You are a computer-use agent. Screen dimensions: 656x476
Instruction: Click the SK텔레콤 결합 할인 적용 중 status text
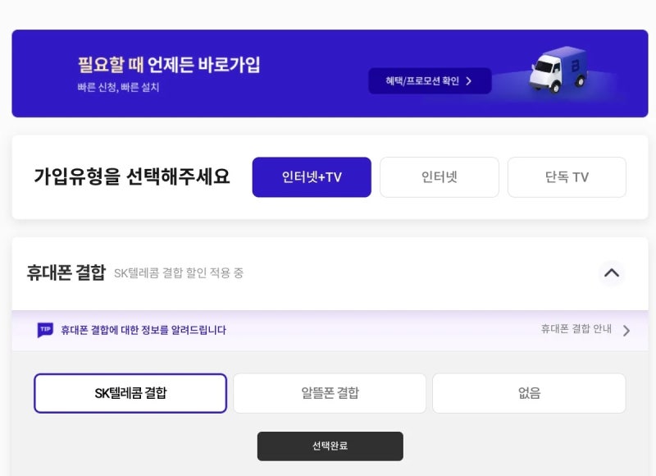[179, 273]
